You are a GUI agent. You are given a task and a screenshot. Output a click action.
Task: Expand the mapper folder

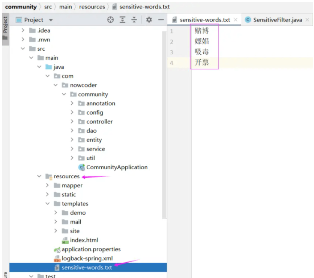[x=47, y=185]
